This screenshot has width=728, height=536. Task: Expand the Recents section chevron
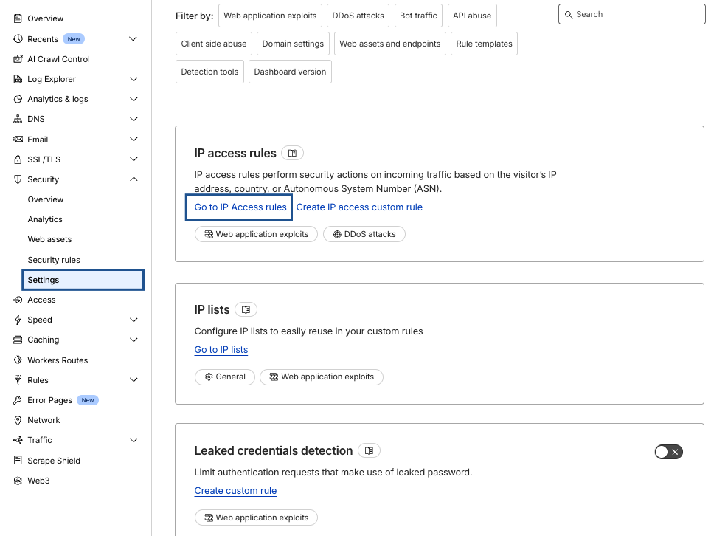pos(134,38)
